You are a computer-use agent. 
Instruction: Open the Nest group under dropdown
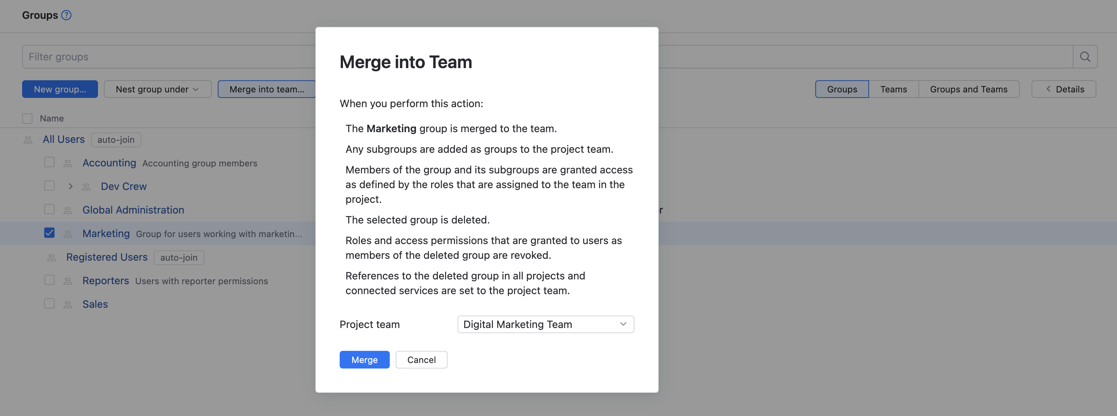point(157,89)
